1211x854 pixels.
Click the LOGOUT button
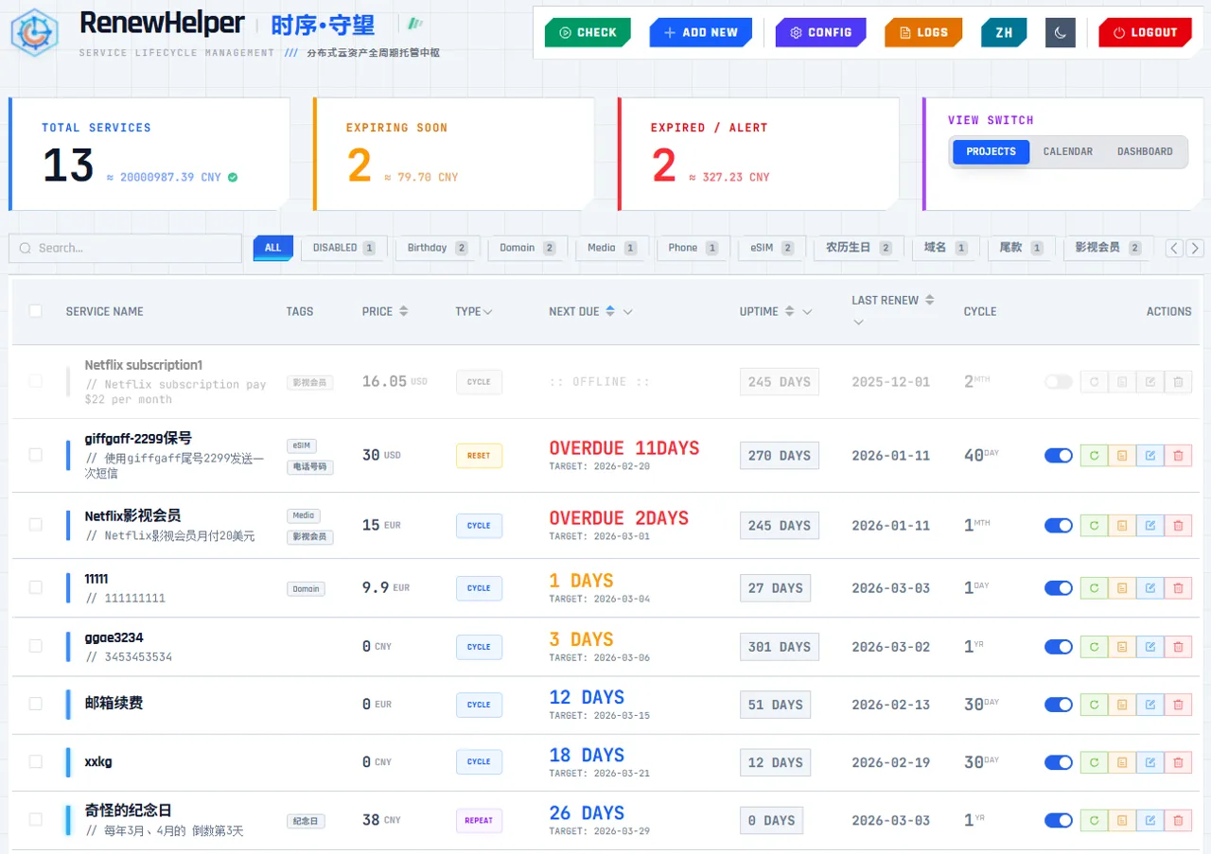(1145, 32)
